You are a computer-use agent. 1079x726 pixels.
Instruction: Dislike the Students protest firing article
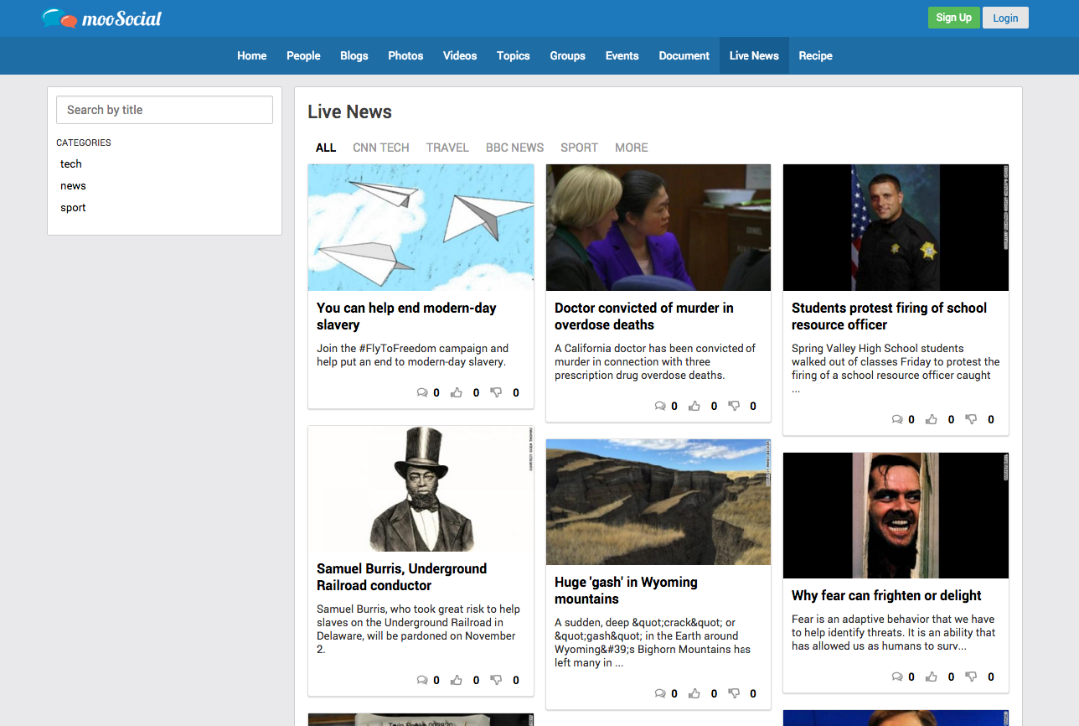point(971,419)
